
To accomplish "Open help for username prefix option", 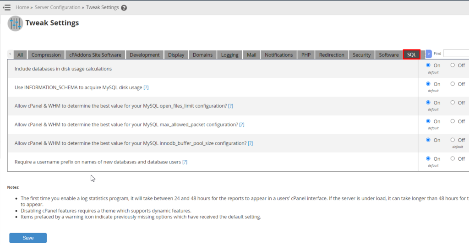I will tap(185, 162).
